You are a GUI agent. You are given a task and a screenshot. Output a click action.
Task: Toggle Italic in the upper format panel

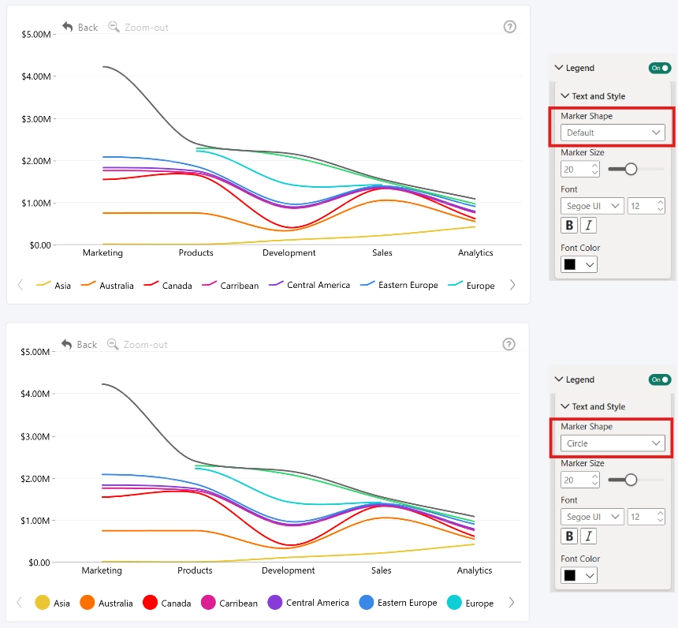tap(588, 225)
